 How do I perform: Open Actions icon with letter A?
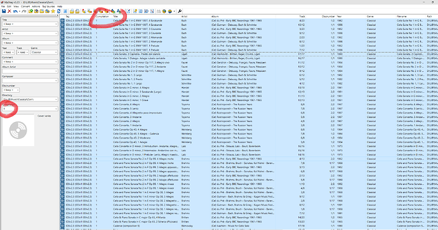(113, 11)
